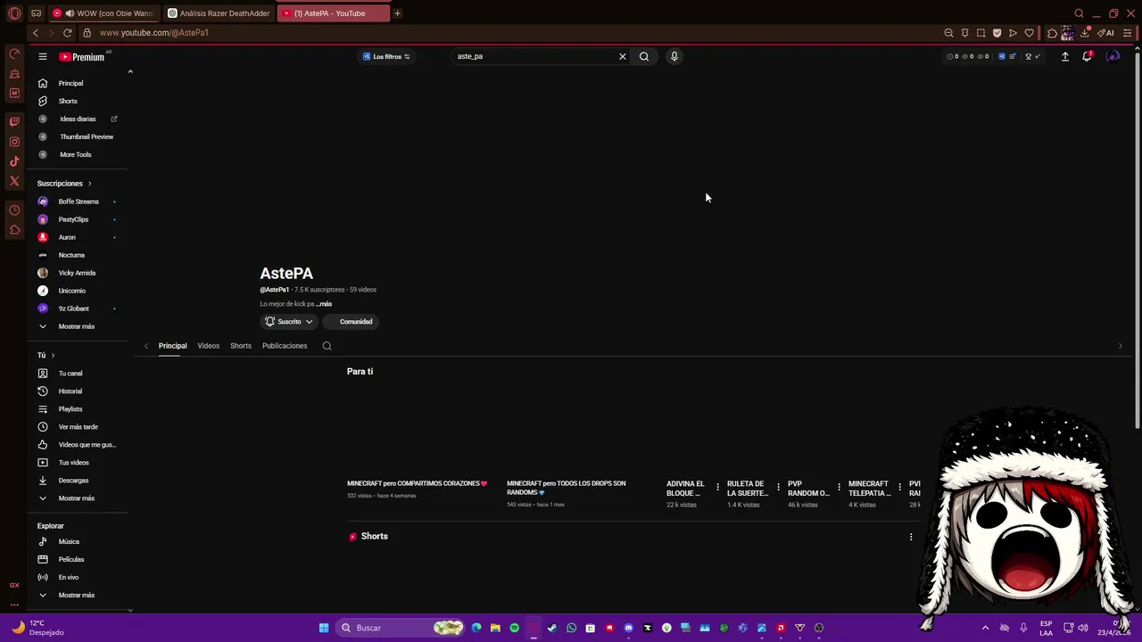This screenshot has height=642, width=1142.
Task: Open the Suscrito bell dropdown
Action: click(x=289, y=322)
